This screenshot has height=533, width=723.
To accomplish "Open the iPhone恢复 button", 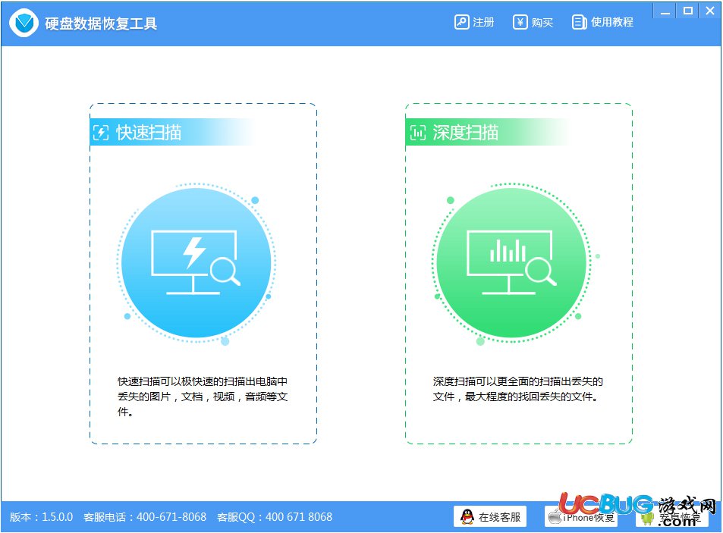I will click(581, 516).
